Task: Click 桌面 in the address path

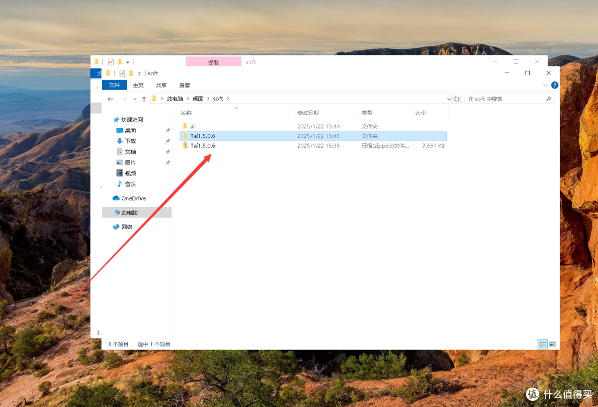Action: pyautogui.click(x=198, y=99)
